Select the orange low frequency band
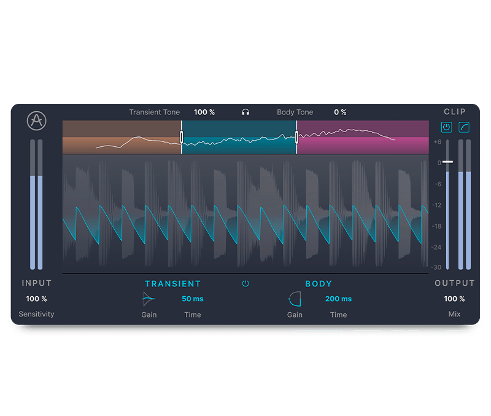The width and height of the screenshot is (491, 416). (x=122, y=137)
